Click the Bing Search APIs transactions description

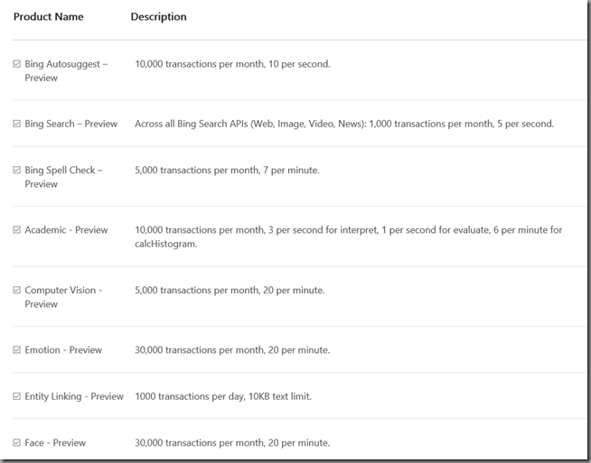pos(344,124)
